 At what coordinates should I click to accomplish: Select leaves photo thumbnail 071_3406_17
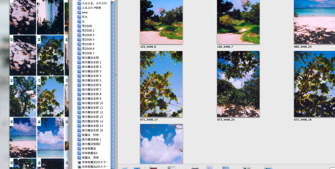click(161, 84)
